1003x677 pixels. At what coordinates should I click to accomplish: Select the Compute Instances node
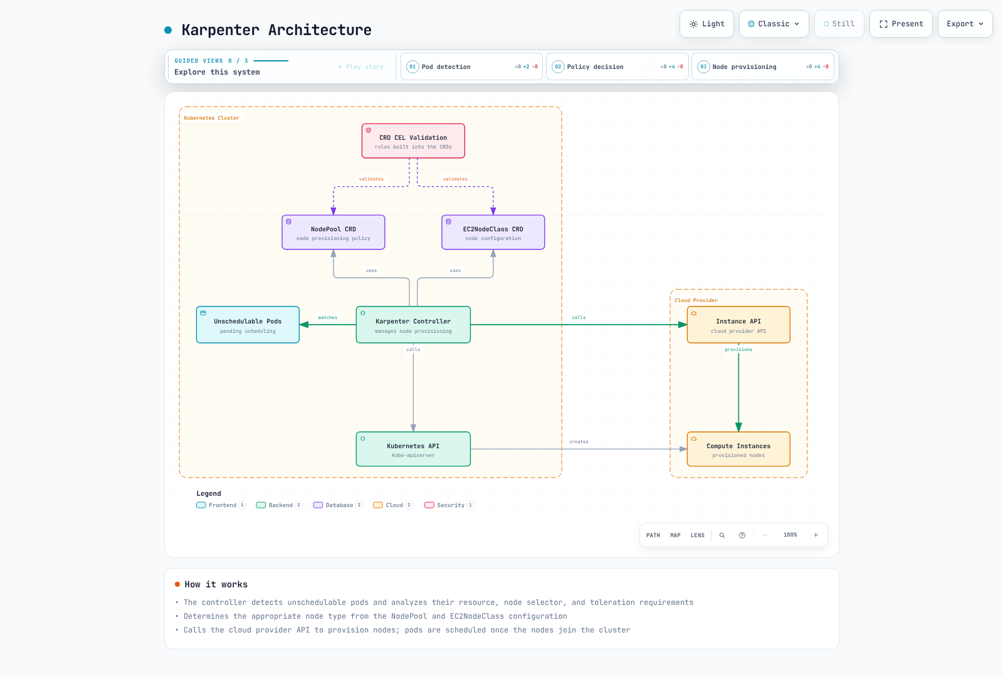pos(738,449)
